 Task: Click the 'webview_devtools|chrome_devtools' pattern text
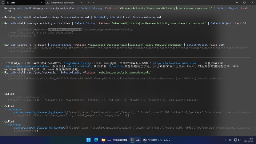pos(125,73)
